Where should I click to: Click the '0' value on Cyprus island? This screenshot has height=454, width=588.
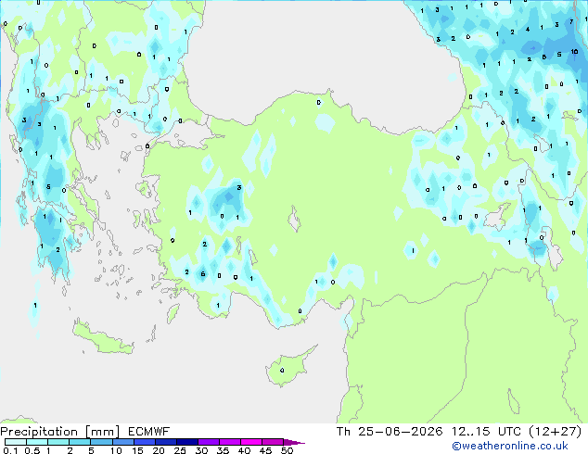tap(282, 371)
